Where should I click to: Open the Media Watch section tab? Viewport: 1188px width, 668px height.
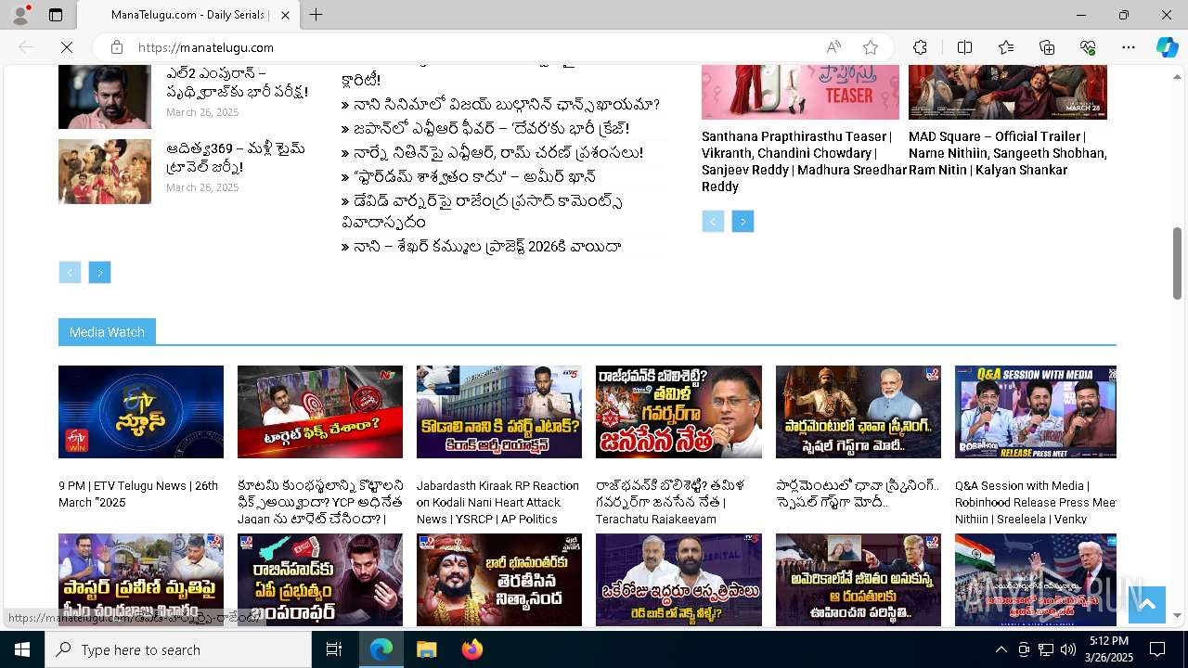pyautogui.click(x=107, y=331)
